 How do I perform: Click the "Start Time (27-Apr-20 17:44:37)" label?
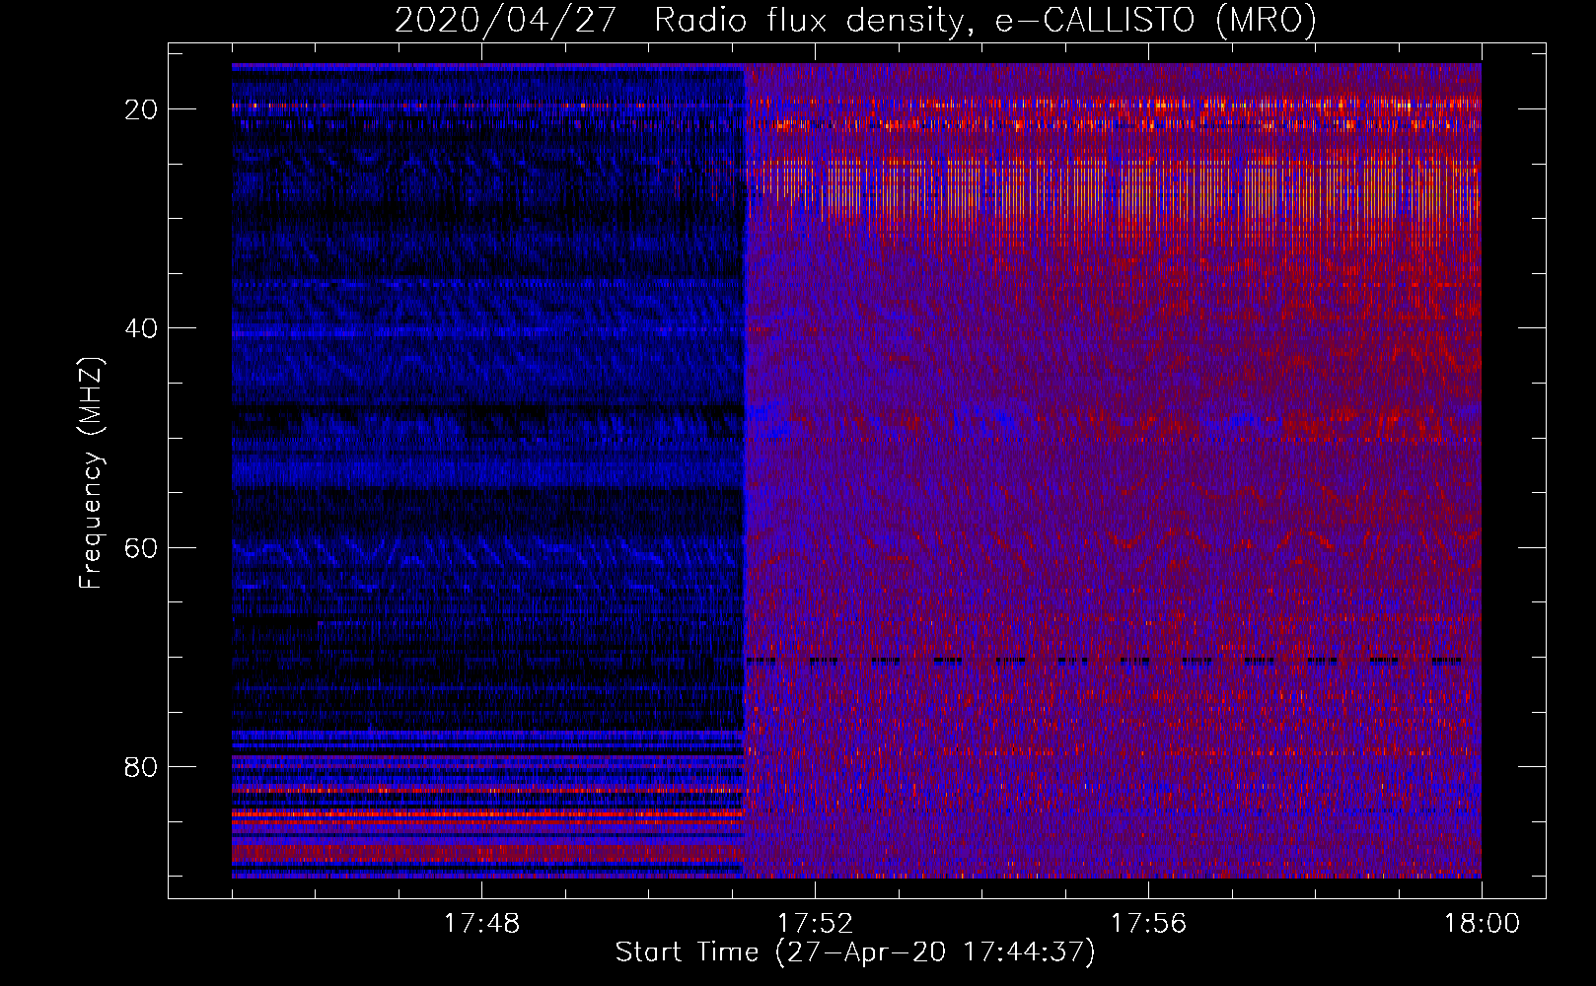[855, 952]
